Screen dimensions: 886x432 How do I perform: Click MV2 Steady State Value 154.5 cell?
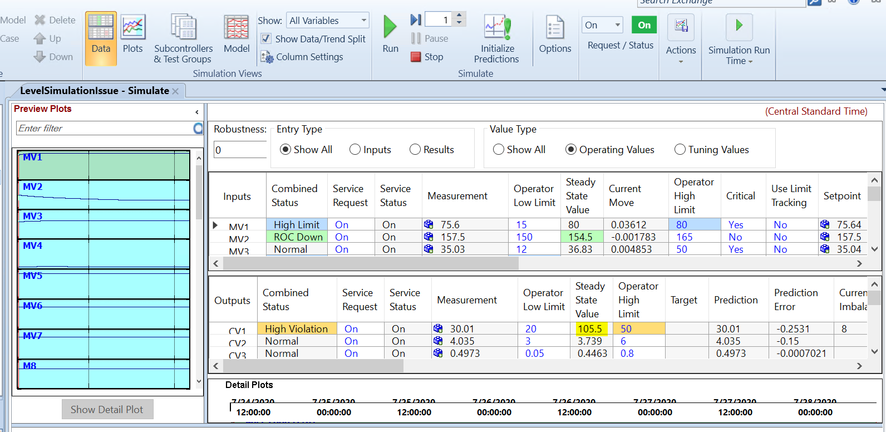tap(580, 237)
